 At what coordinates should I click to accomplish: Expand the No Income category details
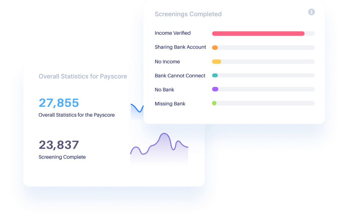coord(167,61)
